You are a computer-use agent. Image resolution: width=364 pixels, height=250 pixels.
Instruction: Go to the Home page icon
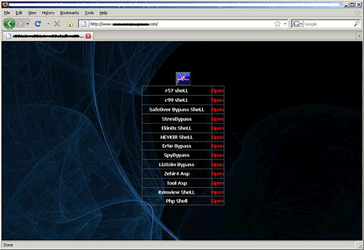tap(70, 24)
